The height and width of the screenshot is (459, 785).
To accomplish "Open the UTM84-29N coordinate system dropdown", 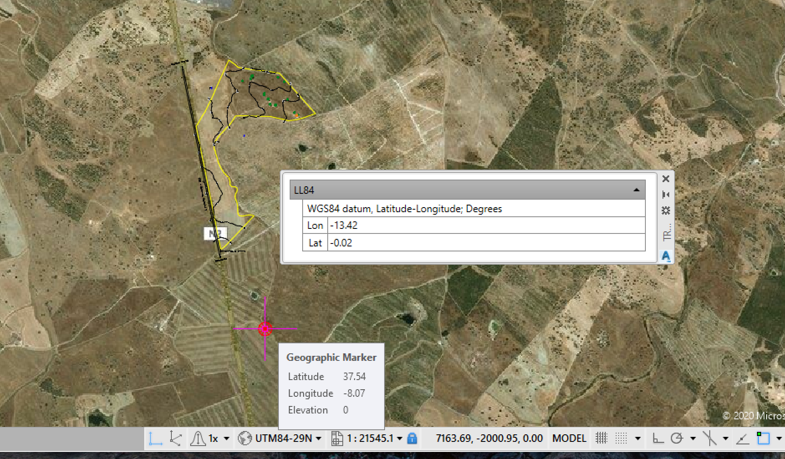I will point(319,439).
